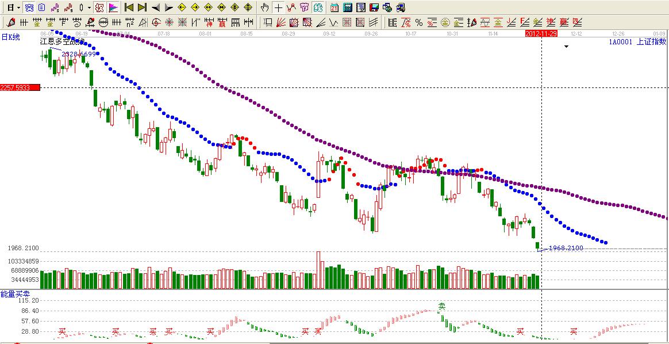669x344 pixels.
Task: Toggle the flag chart overlay button
Action: 113,7
